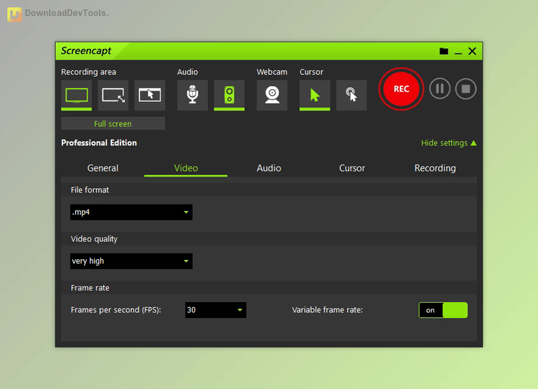
Task: Minimize the Screencapt window
Action: [x=458, y=52]
